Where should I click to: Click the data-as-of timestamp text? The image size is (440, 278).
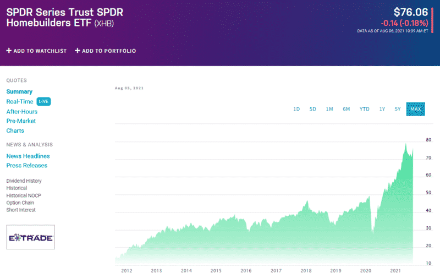[392, 31]
